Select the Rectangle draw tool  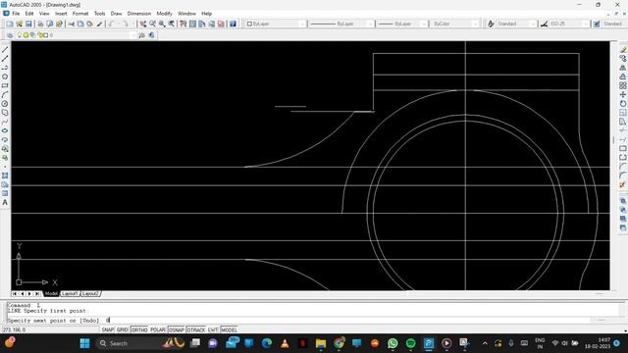click(5, 85)
